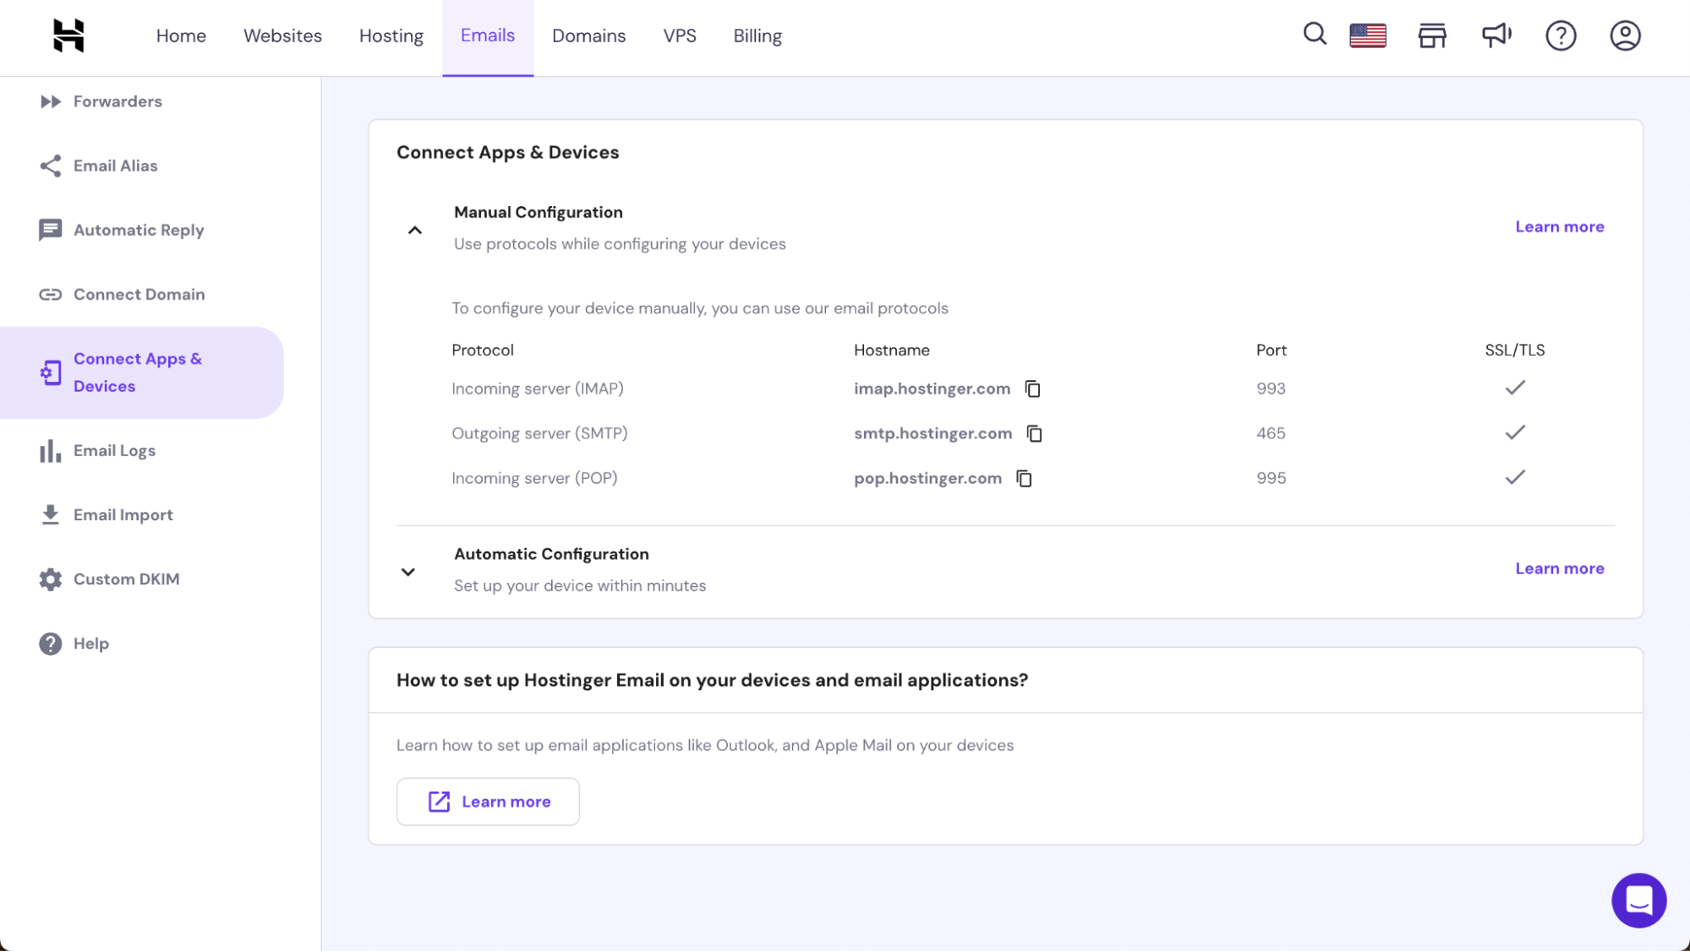This screenshot has height=952, width=1690.
Task: Open help using the question mark icon
Action: coord(1561,35)
